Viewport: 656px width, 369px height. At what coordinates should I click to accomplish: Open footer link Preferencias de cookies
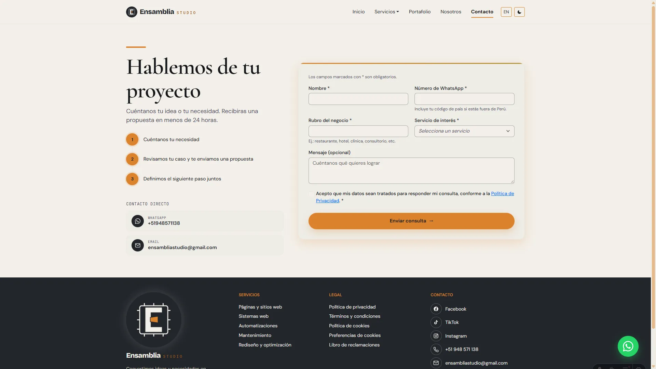point(355,335)
